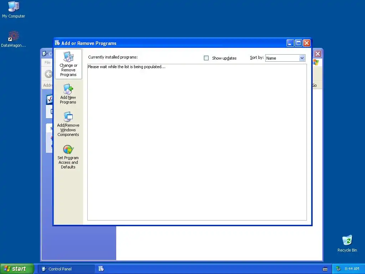Image resolution: width=365 pixels, height=274 pixels.
Task: Open File menu in Control Panel window
Action: tap(47, 62)
